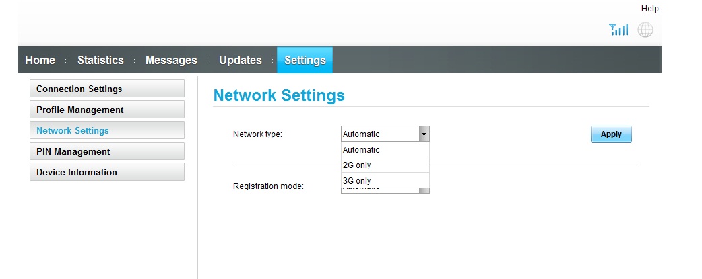Click the Network type dropdown arrow

424,134
